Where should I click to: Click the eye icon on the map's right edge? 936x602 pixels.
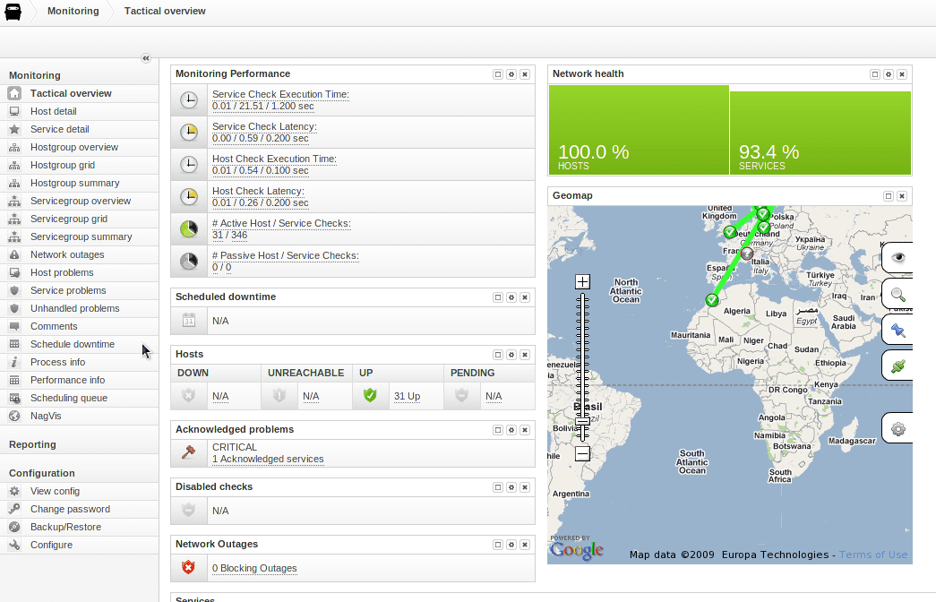[898, 258]
